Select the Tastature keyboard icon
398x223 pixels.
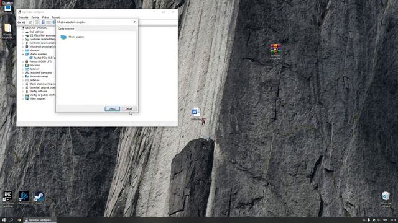click(x=27, y=80)
